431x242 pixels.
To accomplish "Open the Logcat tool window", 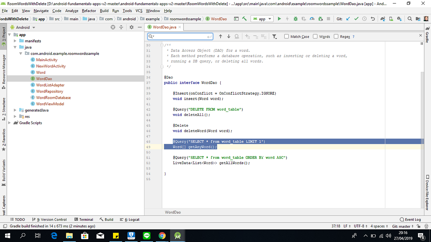I will pyautogui.click(x=129, y=220).
